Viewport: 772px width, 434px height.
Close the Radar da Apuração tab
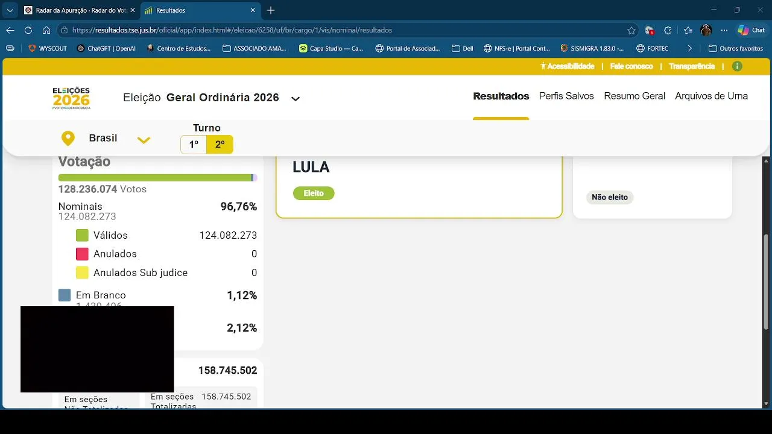pos(133,10)
